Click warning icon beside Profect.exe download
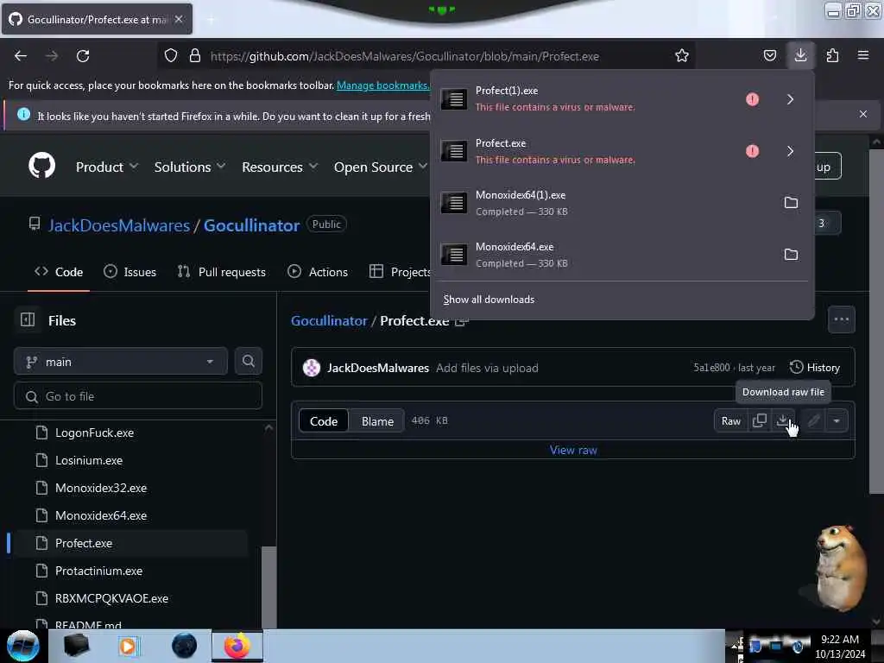Viewport: 884px width, 663px height. click(752, 151)
